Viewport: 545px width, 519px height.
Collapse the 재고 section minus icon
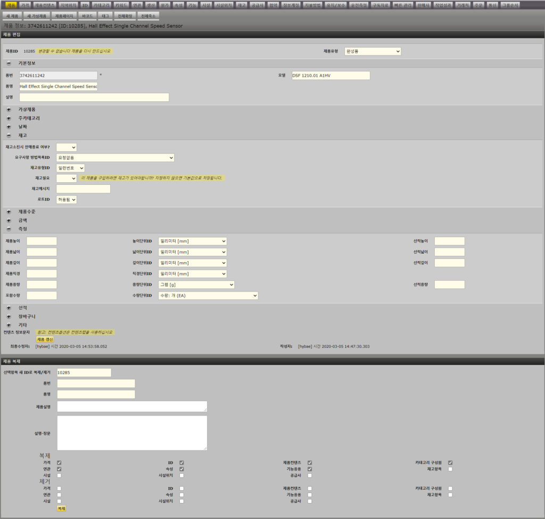[x=9, y=135]
